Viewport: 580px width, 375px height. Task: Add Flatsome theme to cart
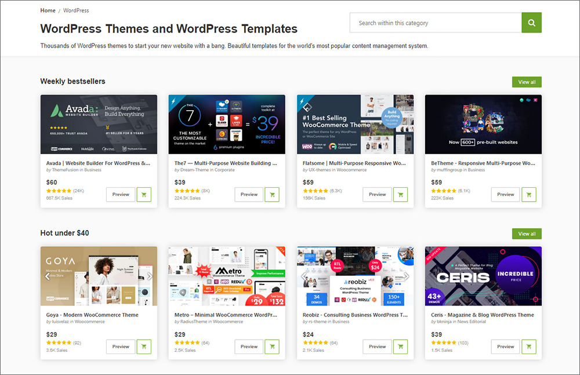400,195
